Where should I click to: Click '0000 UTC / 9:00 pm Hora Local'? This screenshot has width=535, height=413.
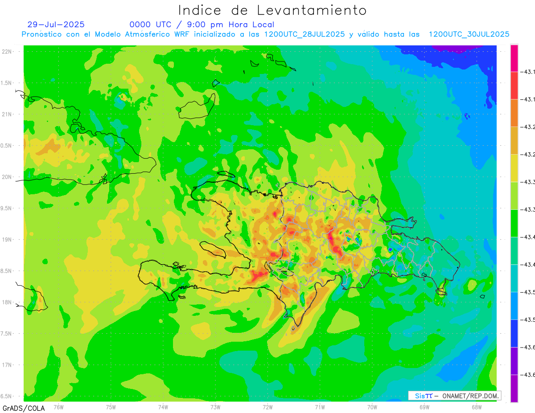202,25
